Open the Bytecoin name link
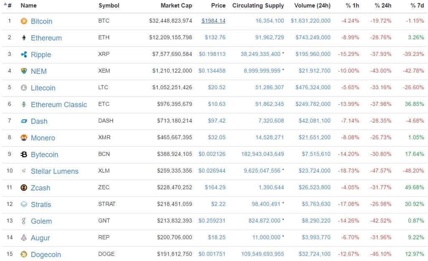The image size is (428, 261). 44,155
